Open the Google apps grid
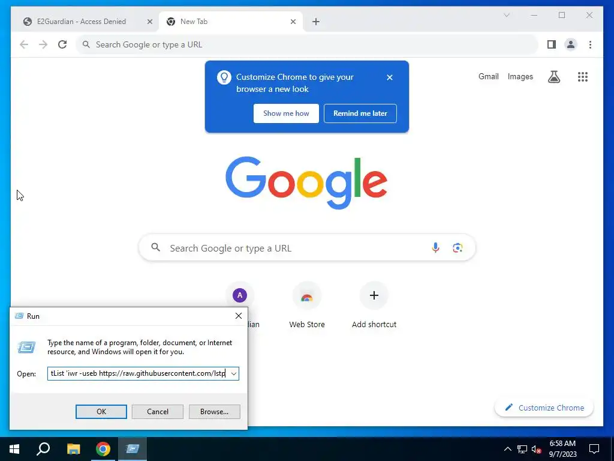 pos(583,77)
